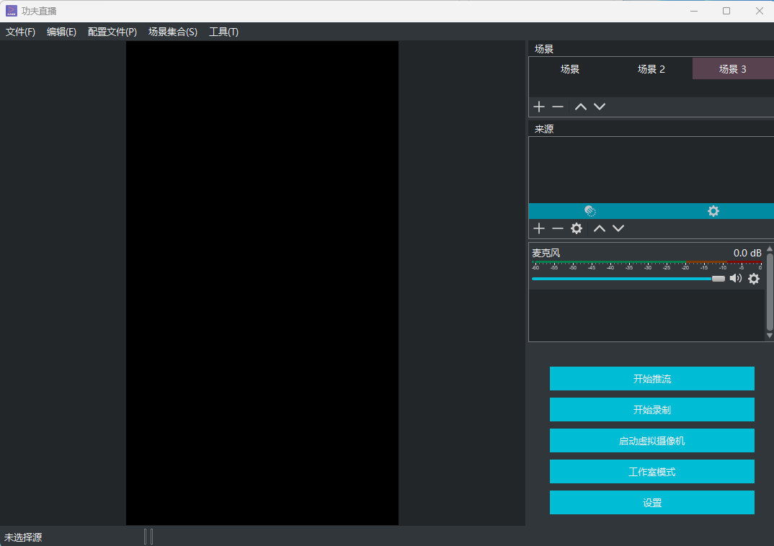Open the 工具(T) menu
This screenshot has width=774, height=546.
pos(223,32)
